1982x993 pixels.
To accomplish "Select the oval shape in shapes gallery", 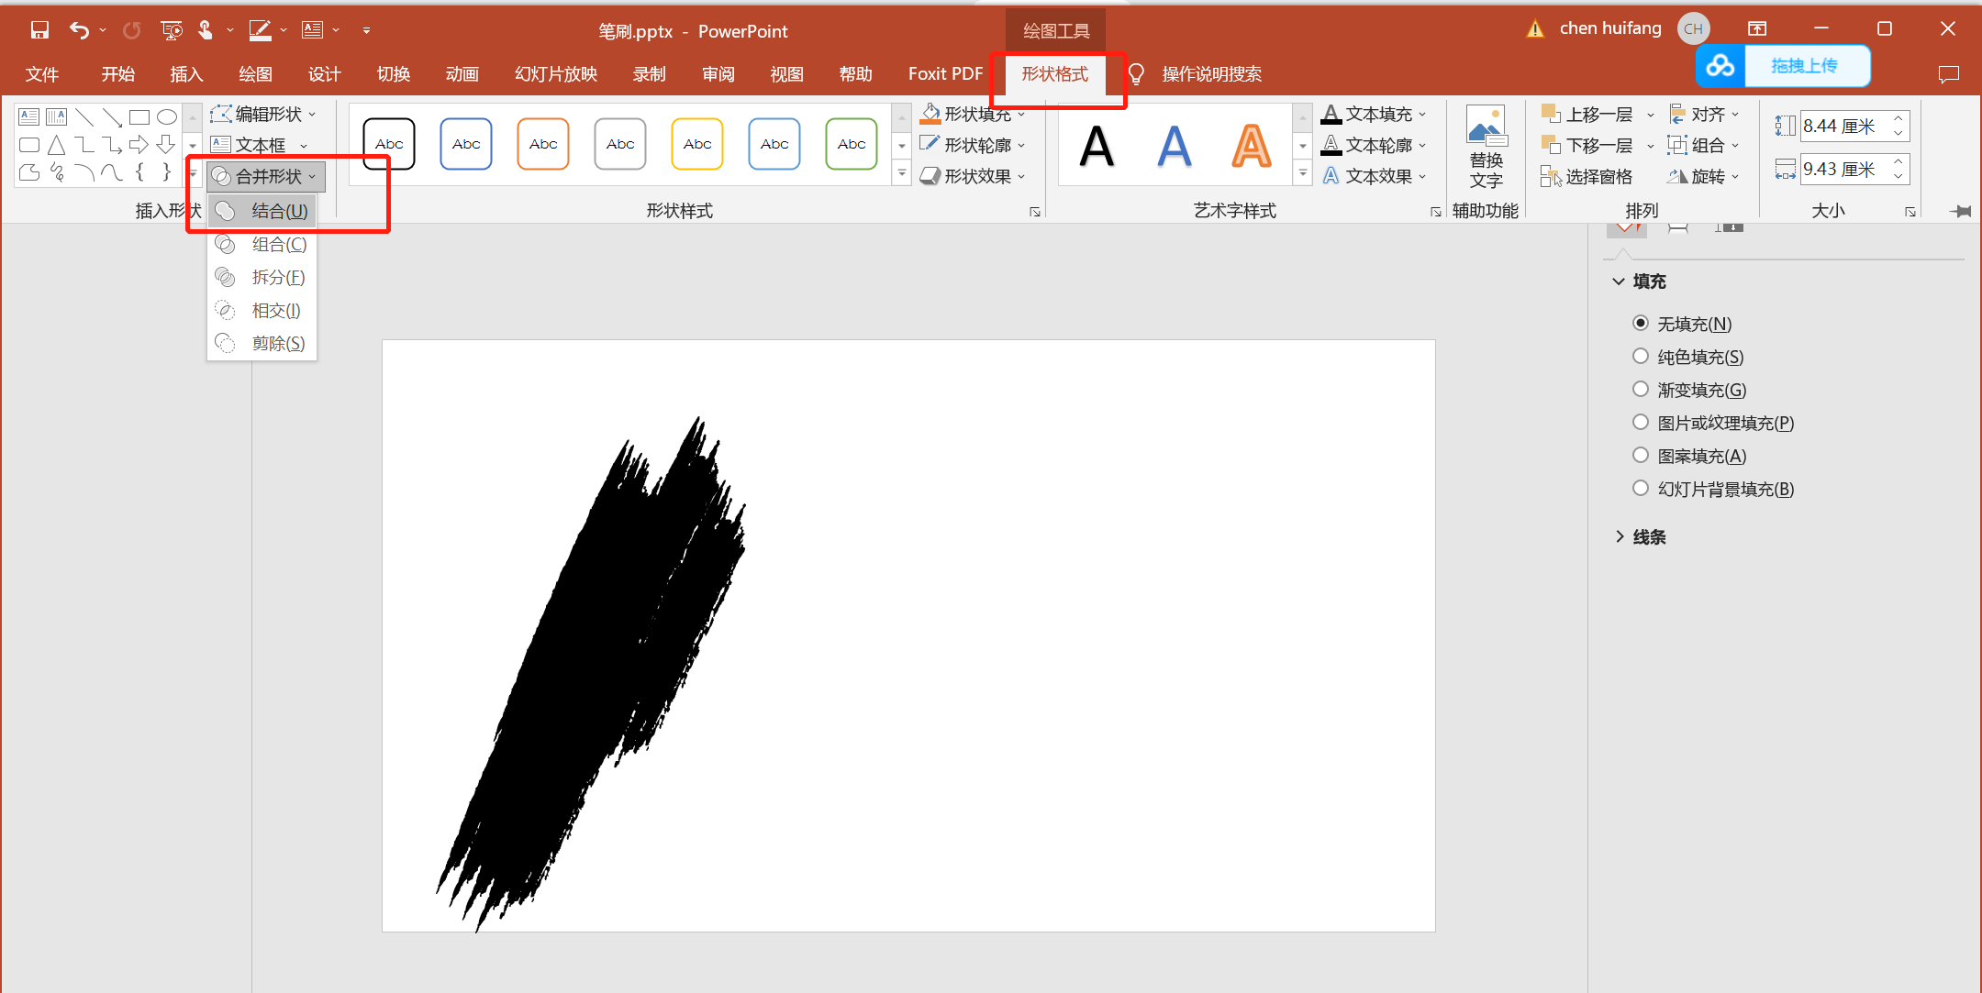I will pos(166,116).
